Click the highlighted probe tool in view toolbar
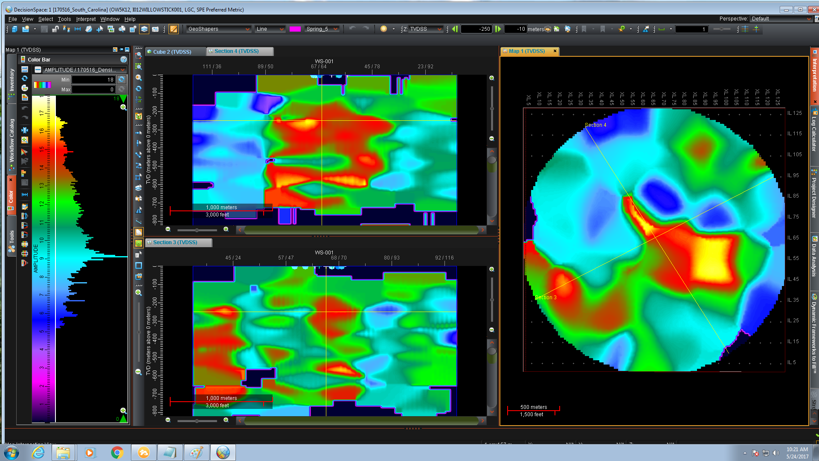819x461 pixels. click(x=139, y=232)
